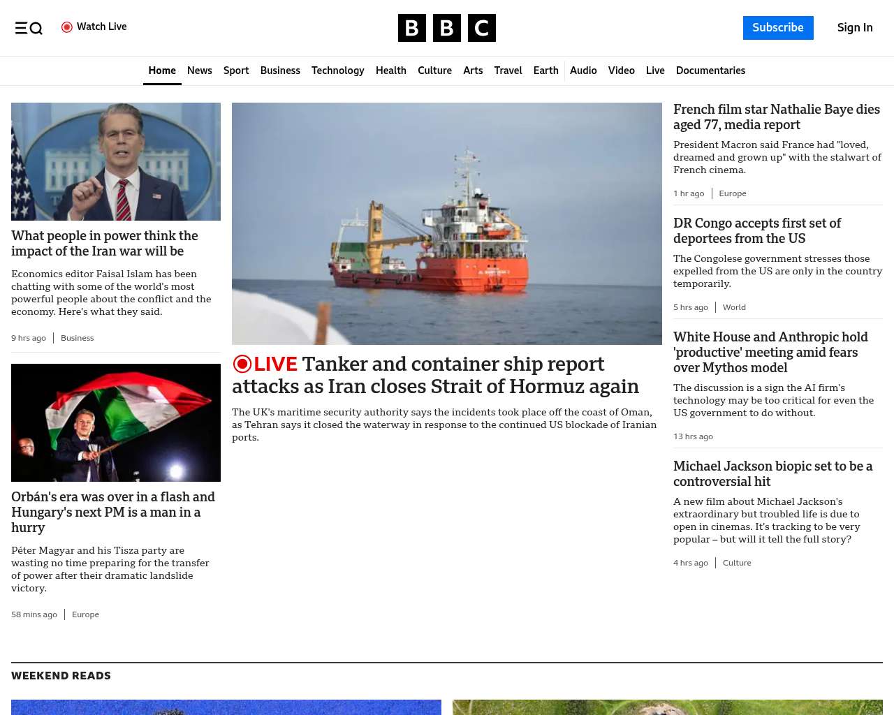894x715 pixels.
Task: Click the Watch Live red icon
Action: (x=67, y=27)
